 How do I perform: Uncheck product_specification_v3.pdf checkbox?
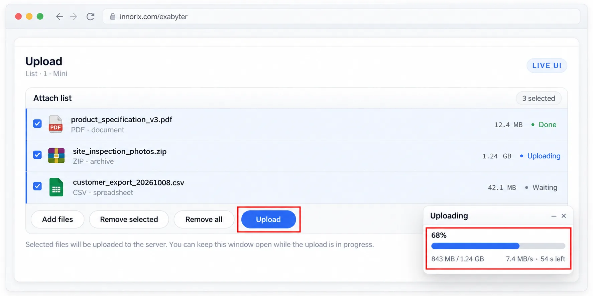point(37,124)
